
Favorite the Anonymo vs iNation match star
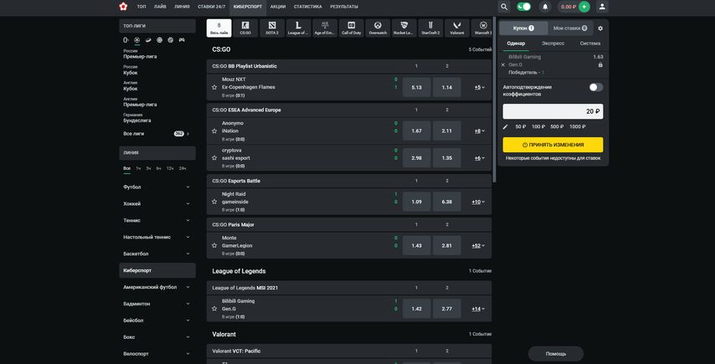pos(214,131)
